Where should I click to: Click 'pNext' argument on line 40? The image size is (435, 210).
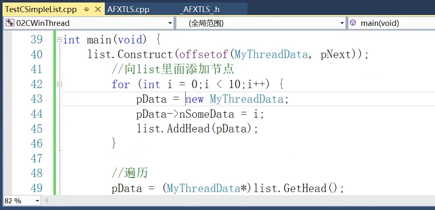[x=336, y=55]
